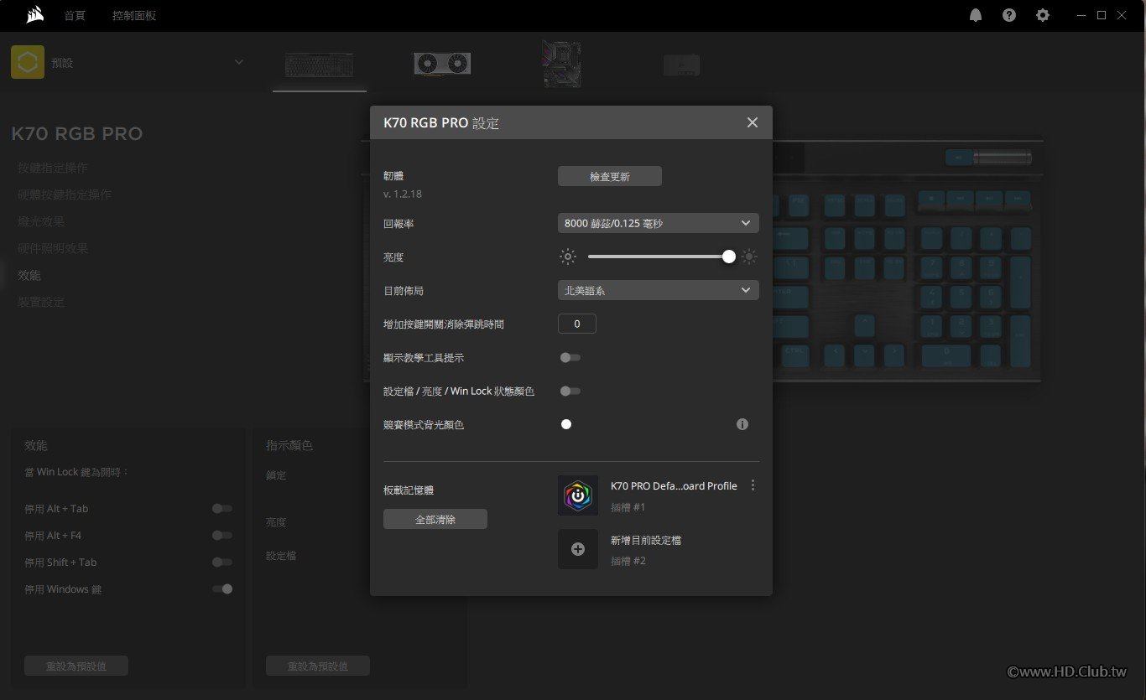1146x700 pixels.
Task: Open the notifications bell
Action: [x=976, y=15]
